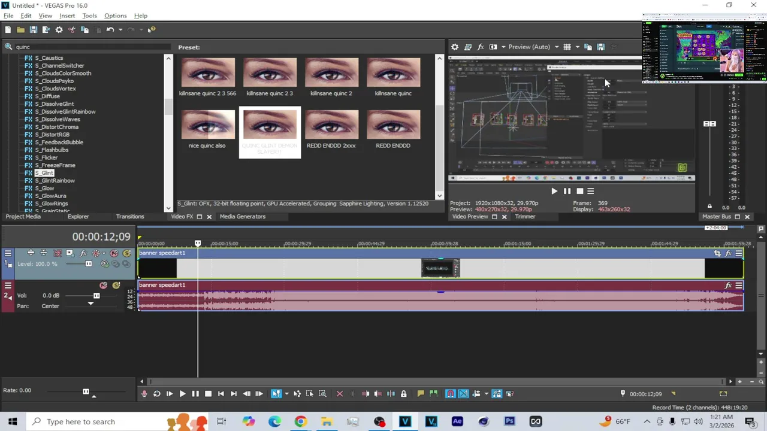Click red X Delete icon in timeline toolbar
The image size is (767, 431).
coord(340,393)
